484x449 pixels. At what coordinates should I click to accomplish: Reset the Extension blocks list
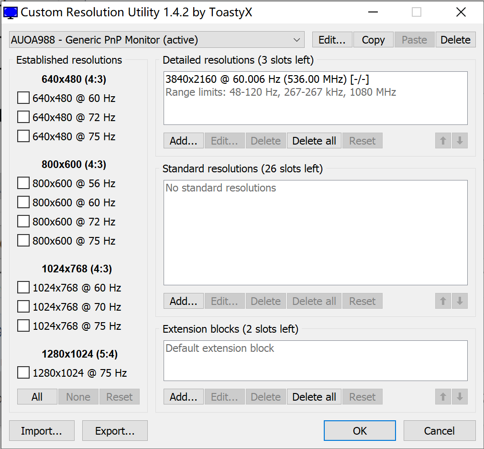click(x=363, y=397)
